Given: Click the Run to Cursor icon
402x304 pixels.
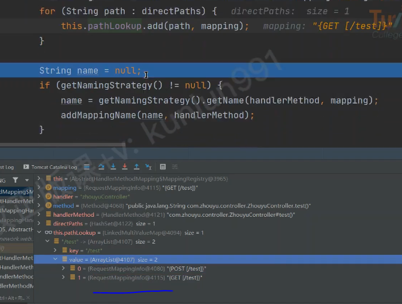Looking at the screenshot, I should click(x=149, y=167).
